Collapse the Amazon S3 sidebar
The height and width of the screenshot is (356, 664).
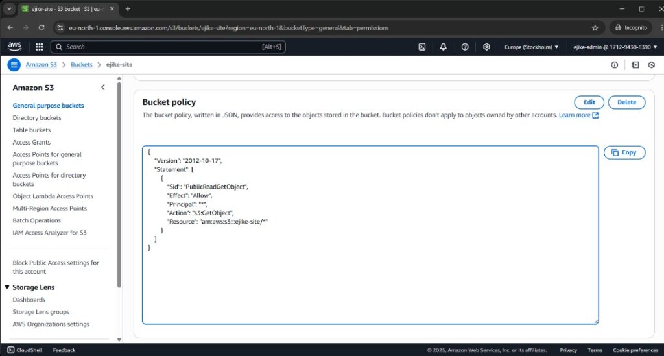(x=102, y=88)
